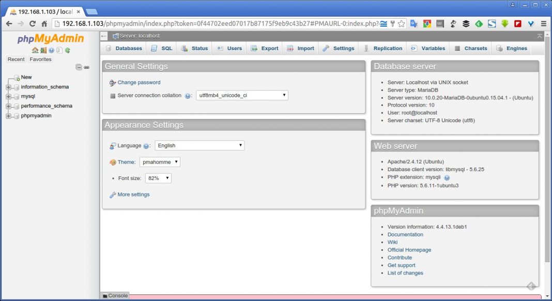Screen dimensions: 552x301
Task: Open the Wiki link
Action: (x=392, y=242)
